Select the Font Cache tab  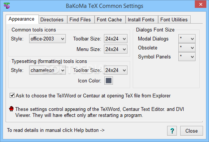(110, 19)
